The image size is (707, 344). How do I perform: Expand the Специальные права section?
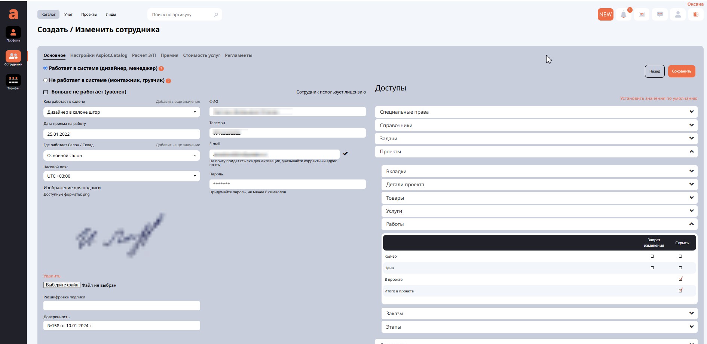coord(536,112)
